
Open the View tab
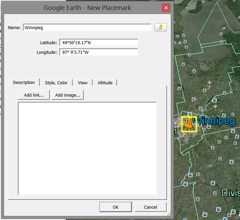point(83,83)
